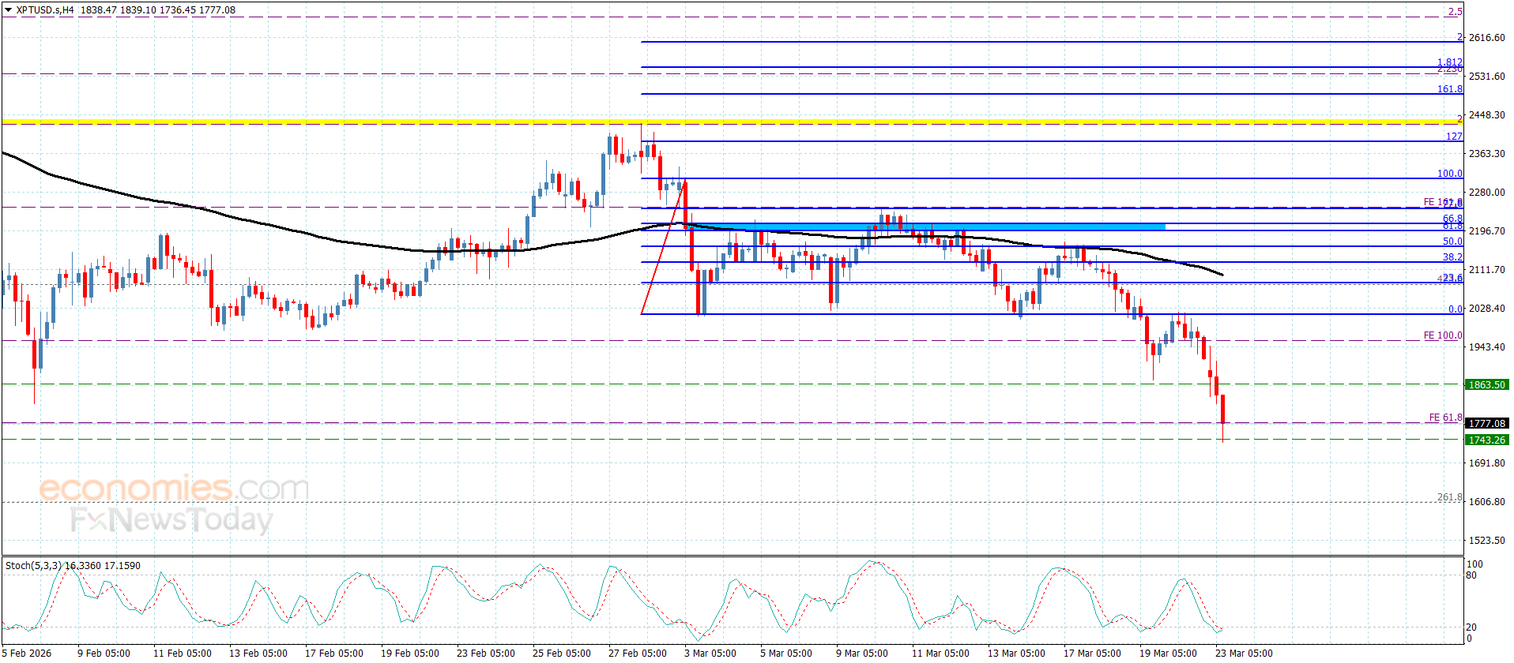The width and height of the screenshot is (1514, 663).
Task: Click the 2.5 level label at top right
Action: click(1456, 12)
